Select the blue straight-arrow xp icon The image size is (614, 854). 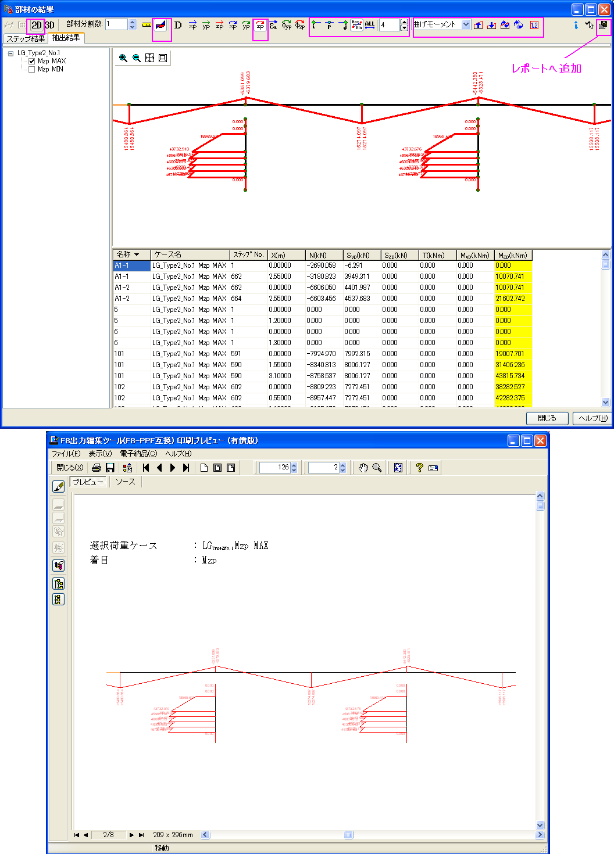pyautogui.click(x=192, y=25)
